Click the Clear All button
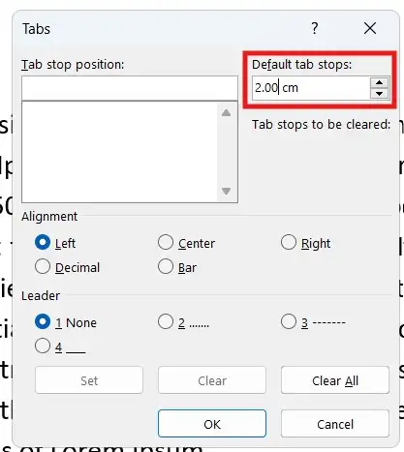 tap(335, 380)
